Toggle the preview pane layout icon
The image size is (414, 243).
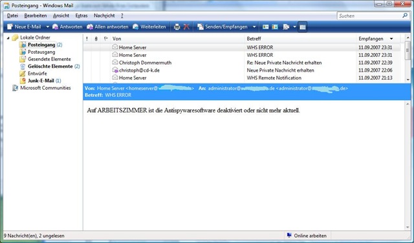point(303,27)
